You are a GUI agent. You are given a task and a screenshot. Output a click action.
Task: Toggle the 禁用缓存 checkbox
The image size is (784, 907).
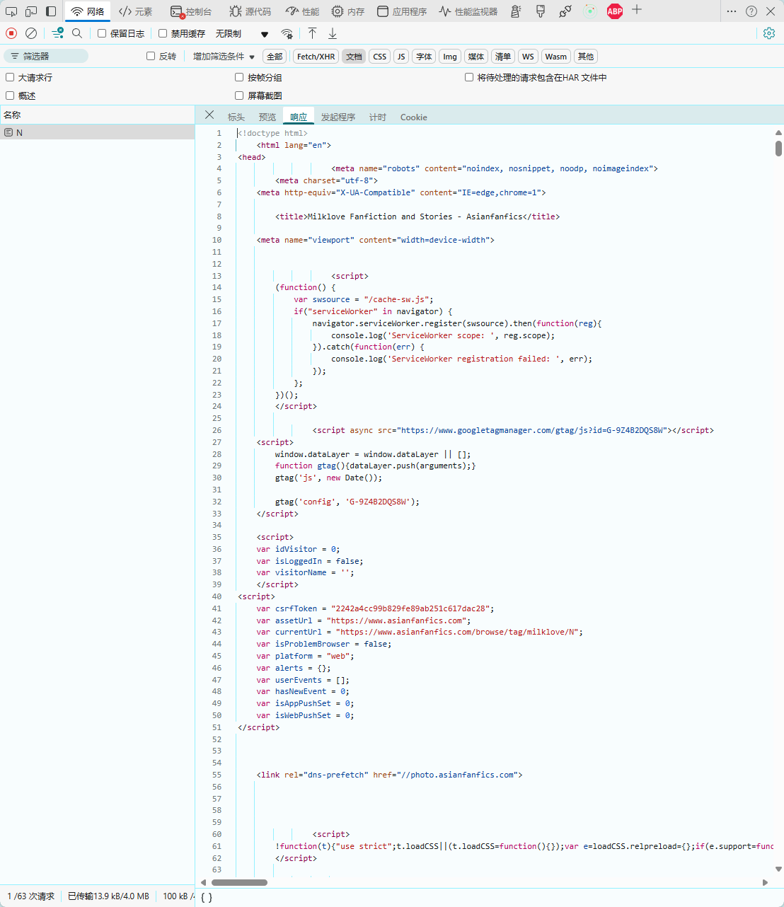click(x=163, y=33)
